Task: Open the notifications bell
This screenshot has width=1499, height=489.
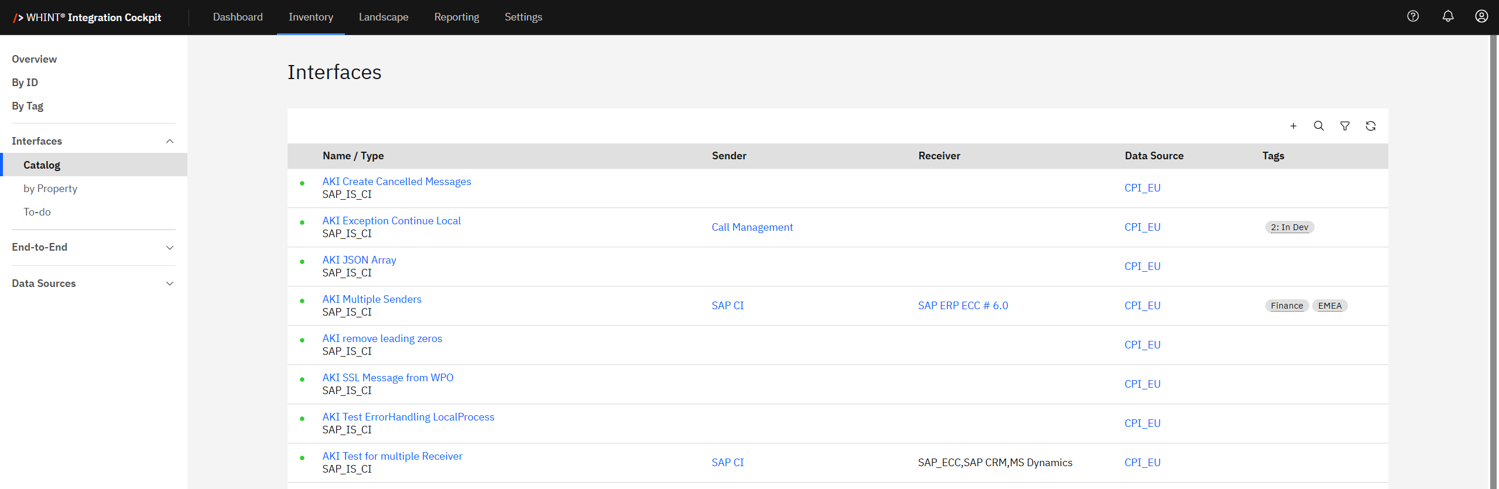Action: tap(1447, 16)
